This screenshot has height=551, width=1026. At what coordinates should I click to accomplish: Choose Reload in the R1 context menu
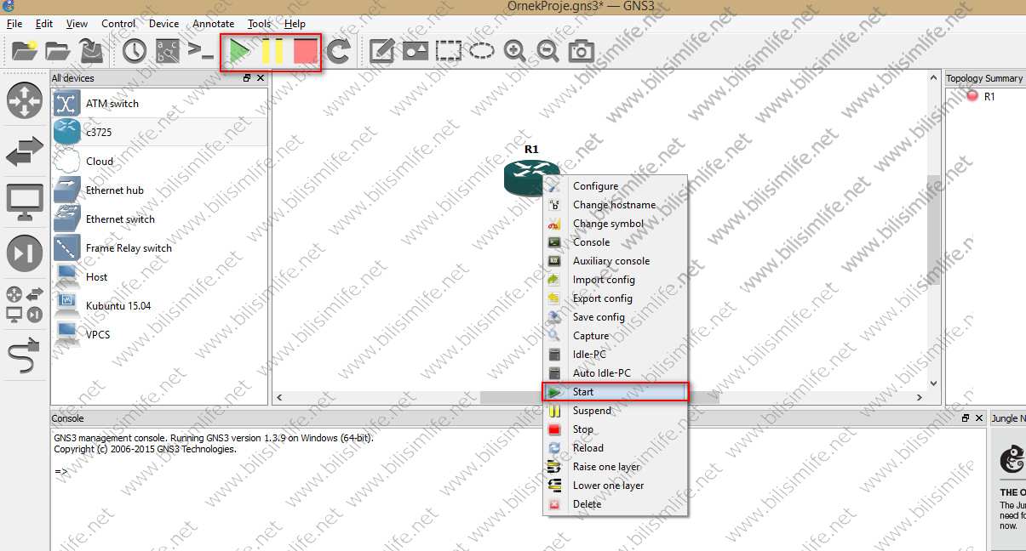(615, 448)
